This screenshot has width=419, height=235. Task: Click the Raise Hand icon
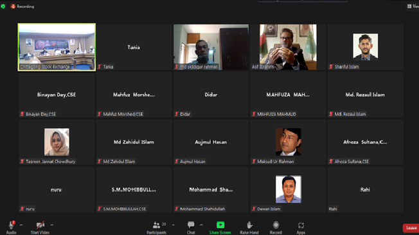coord(249,225)
